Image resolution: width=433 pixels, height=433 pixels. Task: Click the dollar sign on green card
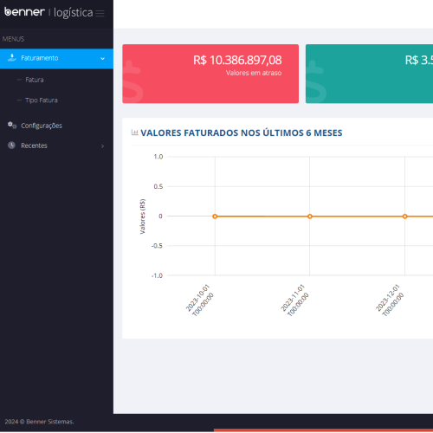click(316, 81)
